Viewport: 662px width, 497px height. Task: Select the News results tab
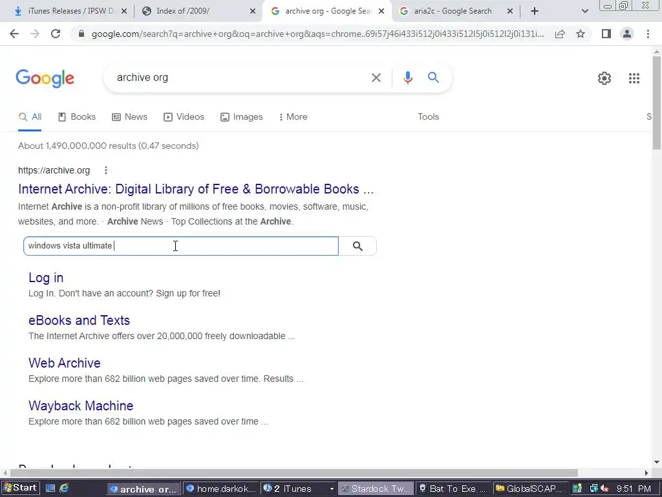pos(129,117)
